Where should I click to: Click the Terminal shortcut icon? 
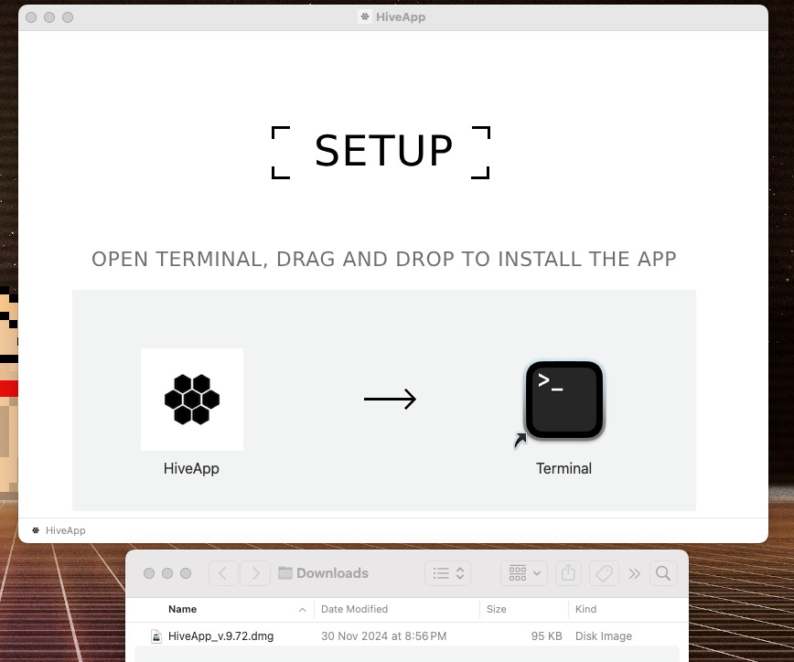click(x=563, y=400)
